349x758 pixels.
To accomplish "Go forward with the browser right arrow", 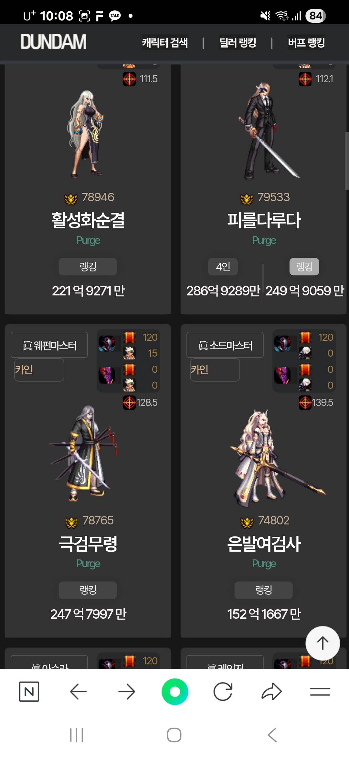I will [x=126, y=692].
